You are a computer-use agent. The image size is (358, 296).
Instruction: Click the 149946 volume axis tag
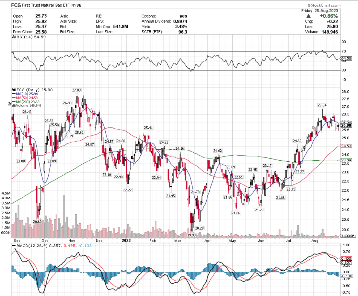pos(348,236)
